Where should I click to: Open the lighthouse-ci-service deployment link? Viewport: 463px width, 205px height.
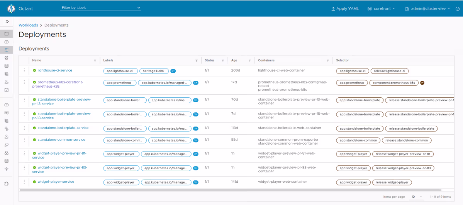(55, 70)
